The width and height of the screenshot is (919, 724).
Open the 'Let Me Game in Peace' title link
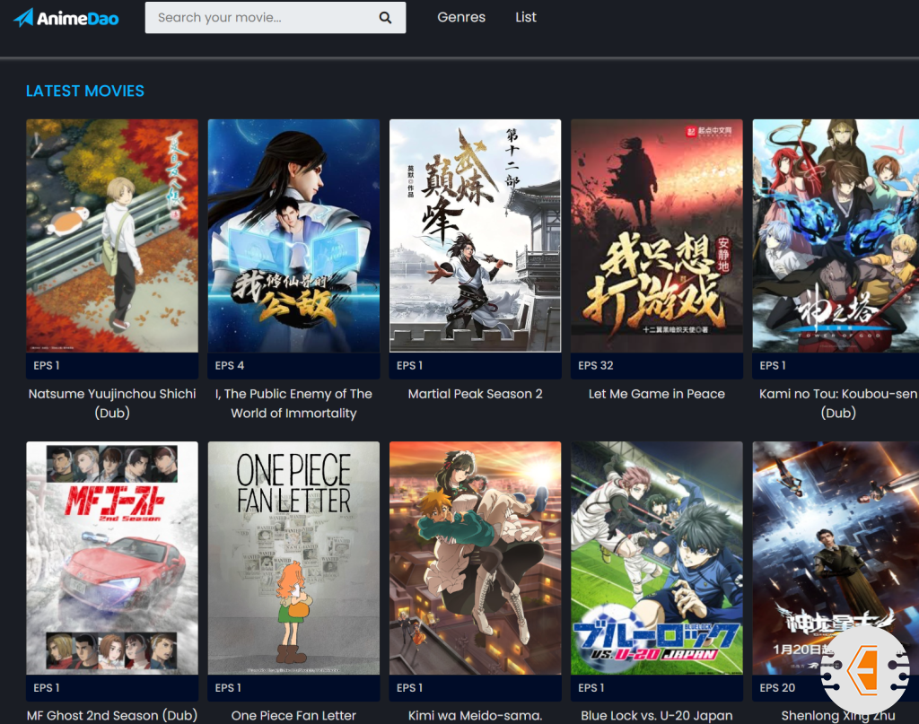point(656,394)
